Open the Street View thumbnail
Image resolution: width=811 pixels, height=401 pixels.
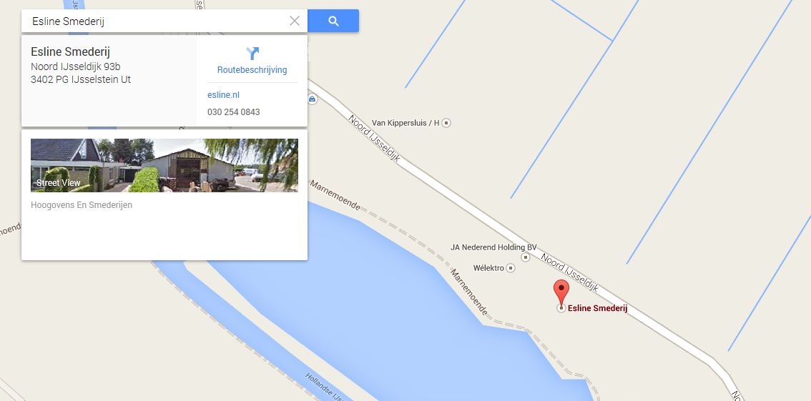[164, 165]
